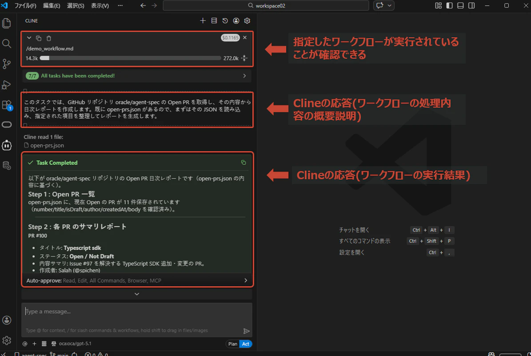Show errors and warnings in status bar

point(96,354)
